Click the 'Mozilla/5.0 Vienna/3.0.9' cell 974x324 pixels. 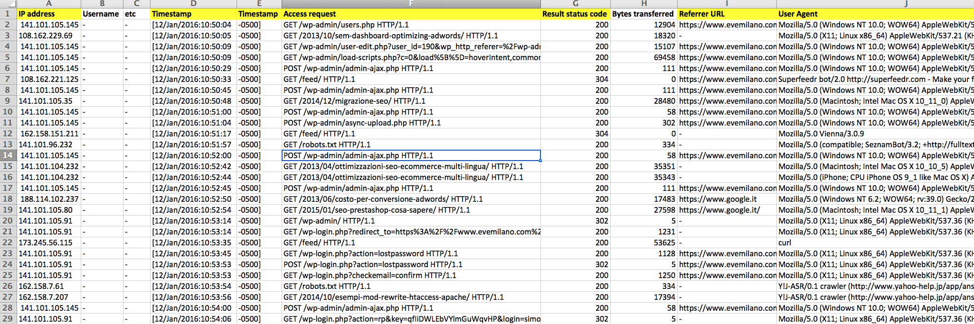pos(875,134)
